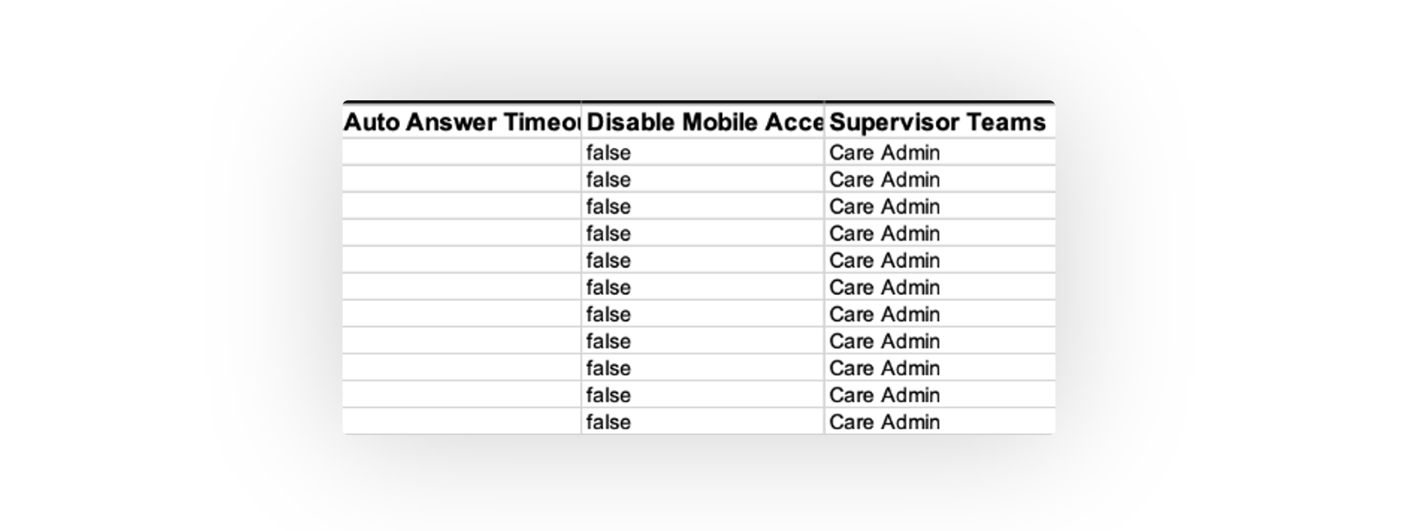
Task: Click "Care Admin" in the last data row
Action: [884, 421]
